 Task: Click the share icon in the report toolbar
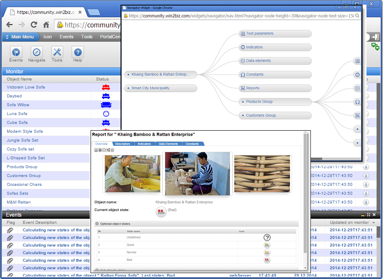coord(108,150)
